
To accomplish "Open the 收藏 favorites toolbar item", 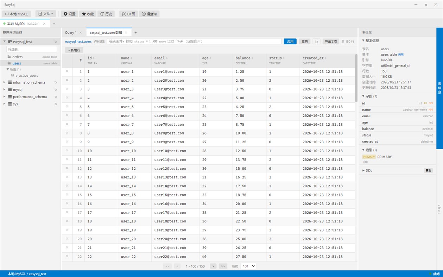I will coord(88,14).
